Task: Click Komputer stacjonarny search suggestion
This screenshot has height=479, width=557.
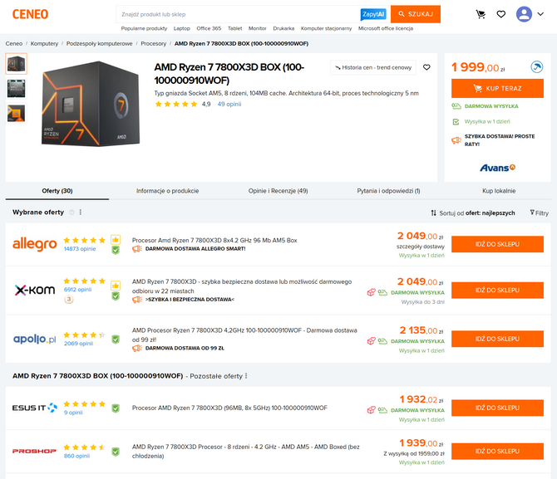Action: [326, 28]
